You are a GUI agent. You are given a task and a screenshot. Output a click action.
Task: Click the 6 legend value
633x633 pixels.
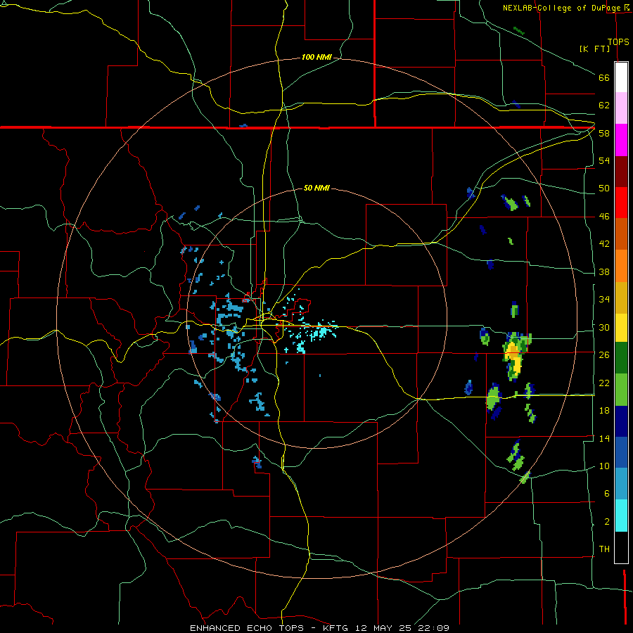point(606,494)
